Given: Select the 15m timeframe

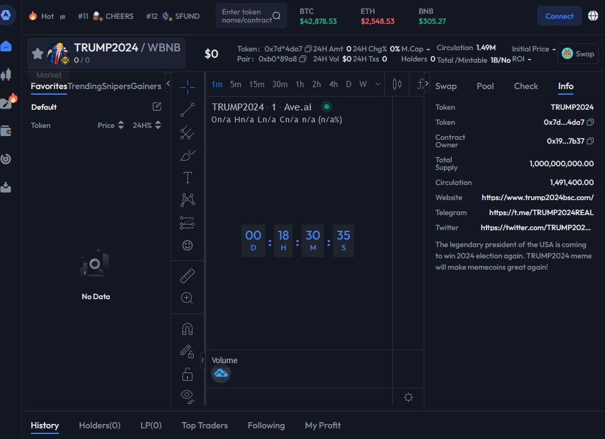Looking at the screenshot, I should click(x=256, y=84).
